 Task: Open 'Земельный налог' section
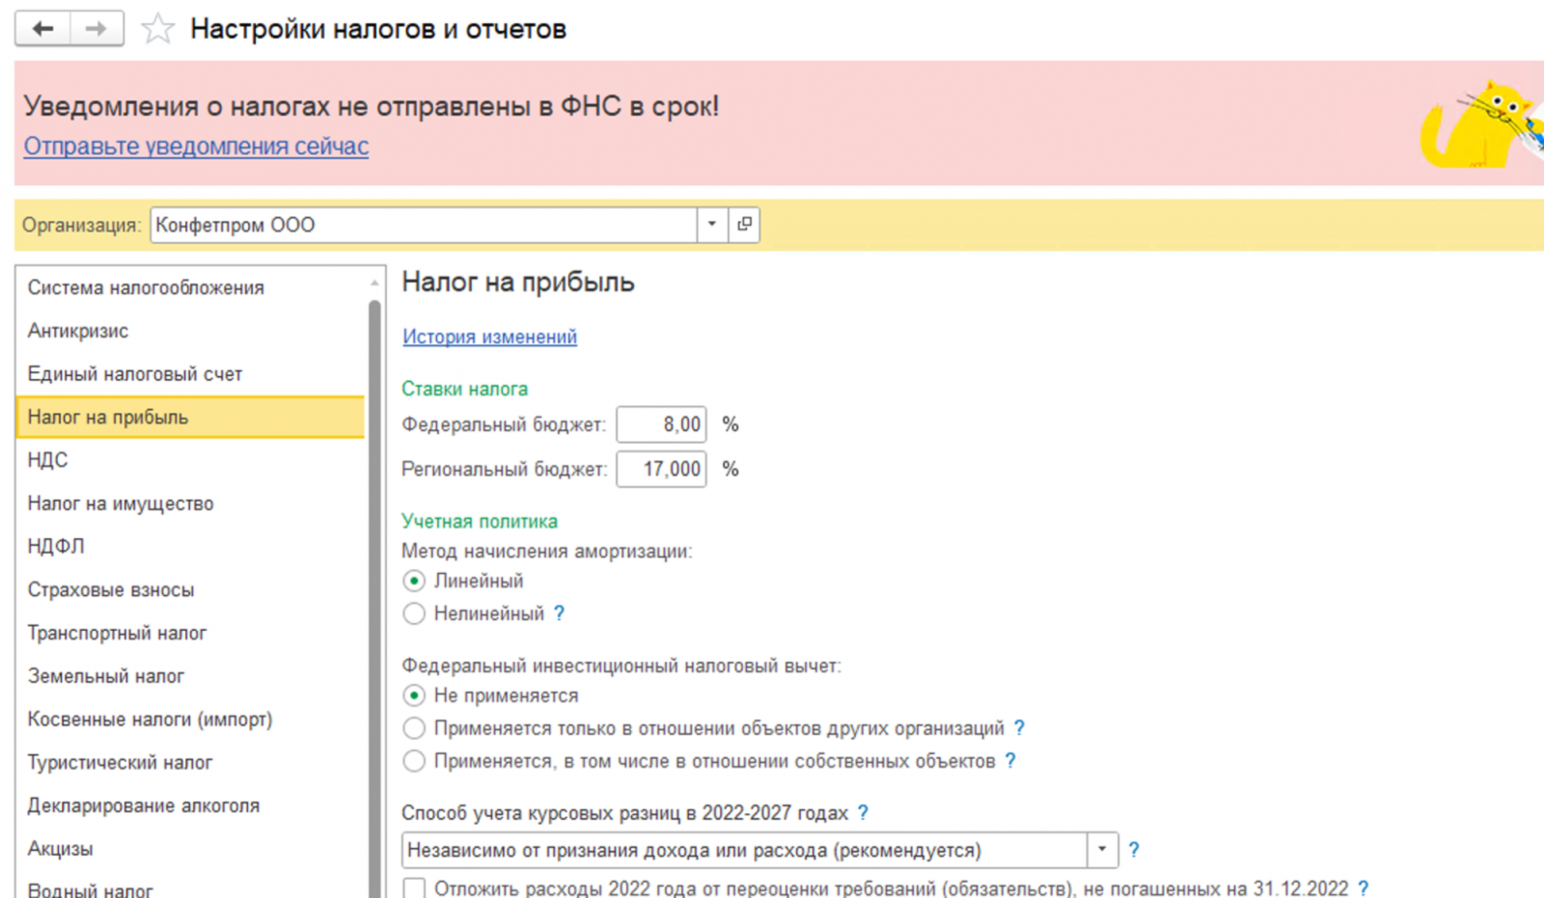click(x=190, y=676)
